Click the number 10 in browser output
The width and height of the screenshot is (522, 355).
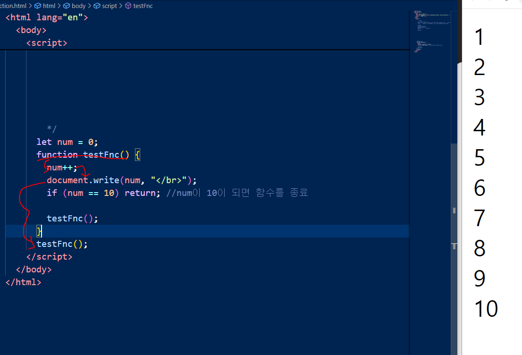(486, 309)
